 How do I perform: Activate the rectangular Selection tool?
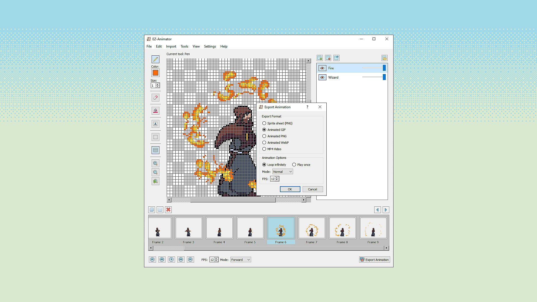pos(156,137)
